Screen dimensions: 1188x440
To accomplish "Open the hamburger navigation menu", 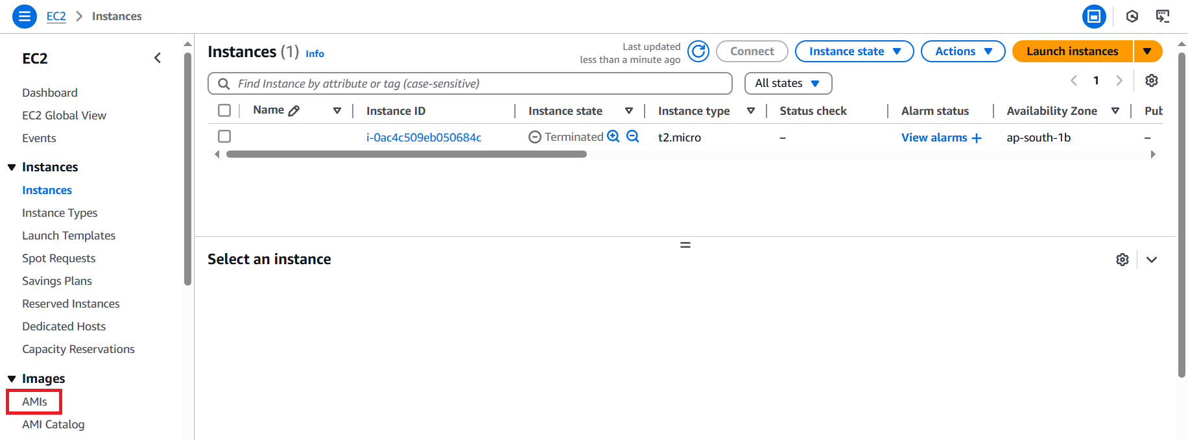I will point(25,16).
